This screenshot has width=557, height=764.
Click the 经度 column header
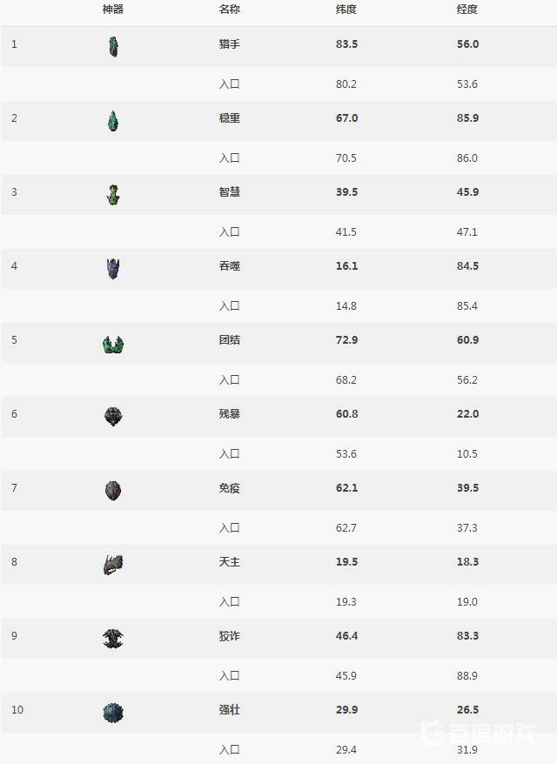click(x=466, y=10)
